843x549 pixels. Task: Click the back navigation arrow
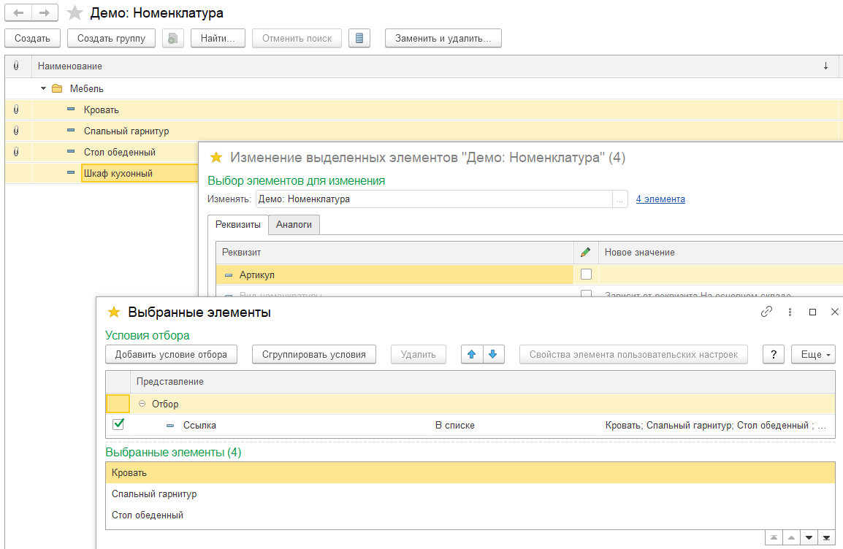tap(18, 13)
